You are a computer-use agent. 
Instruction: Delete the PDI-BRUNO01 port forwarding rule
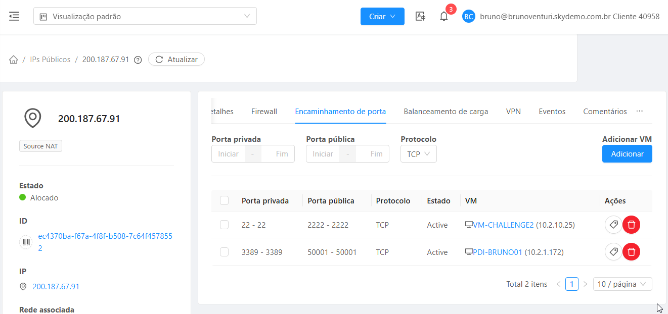pos(631,251)
